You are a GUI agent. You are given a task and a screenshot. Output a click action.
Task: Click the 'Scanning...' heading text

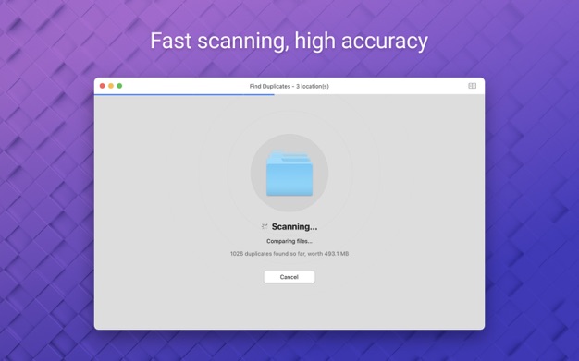click(294, 226)
